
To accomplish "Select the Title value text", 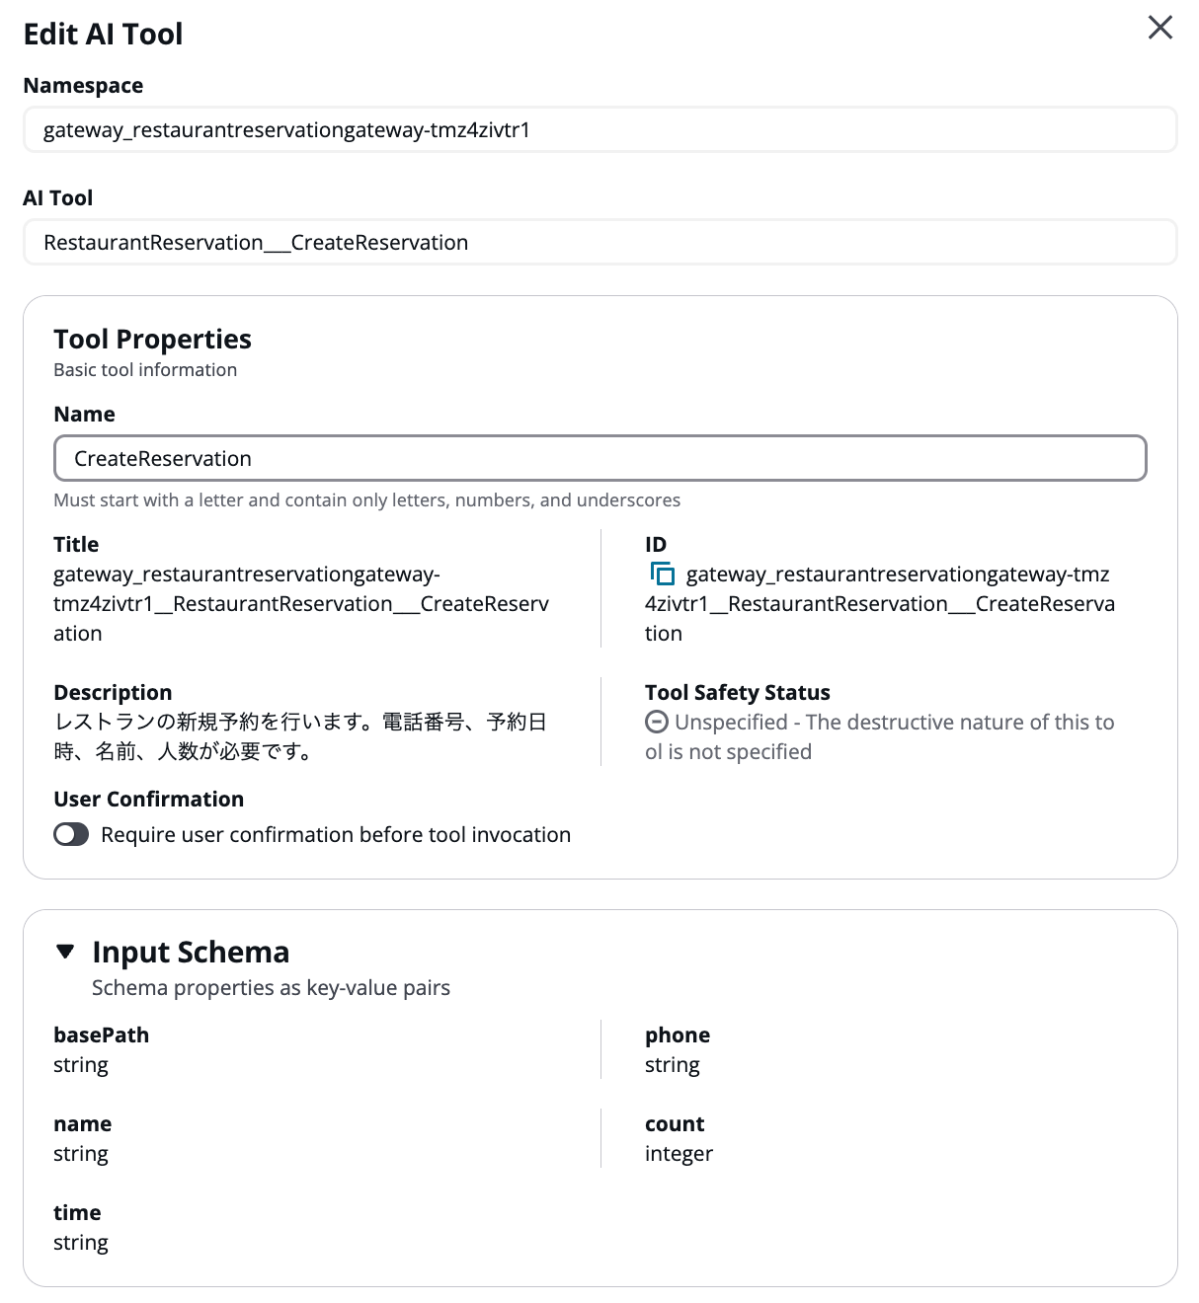I will click(300, 603).
